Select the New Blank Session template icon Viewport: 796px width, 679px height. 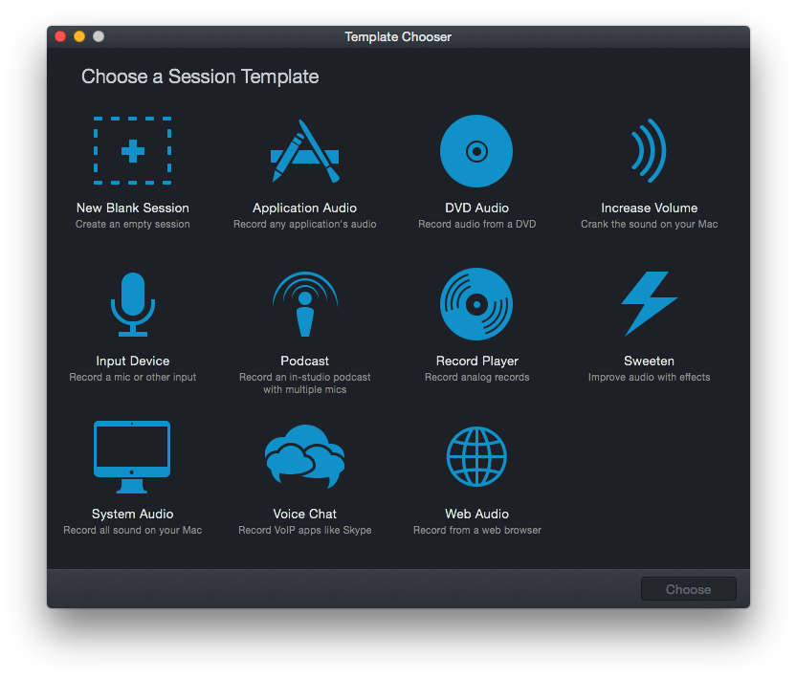click(x=132, y=150)
